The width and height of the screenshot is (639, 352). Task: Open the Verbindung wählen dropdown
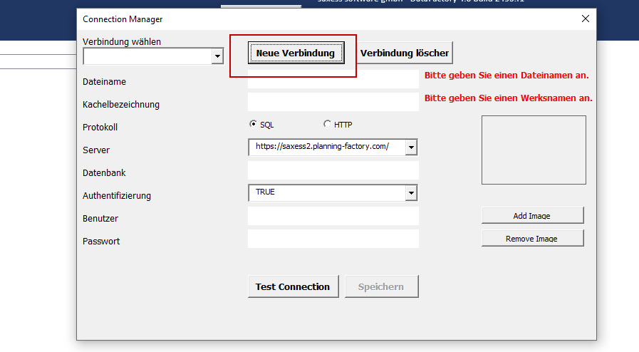click(217, 56)
